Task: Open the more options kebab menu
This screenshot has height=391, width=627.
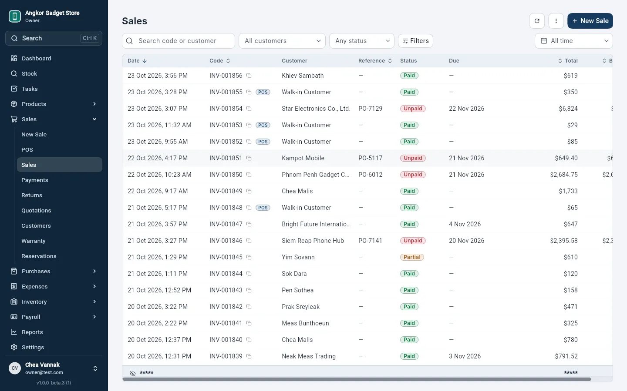Action: click(556, 21)
